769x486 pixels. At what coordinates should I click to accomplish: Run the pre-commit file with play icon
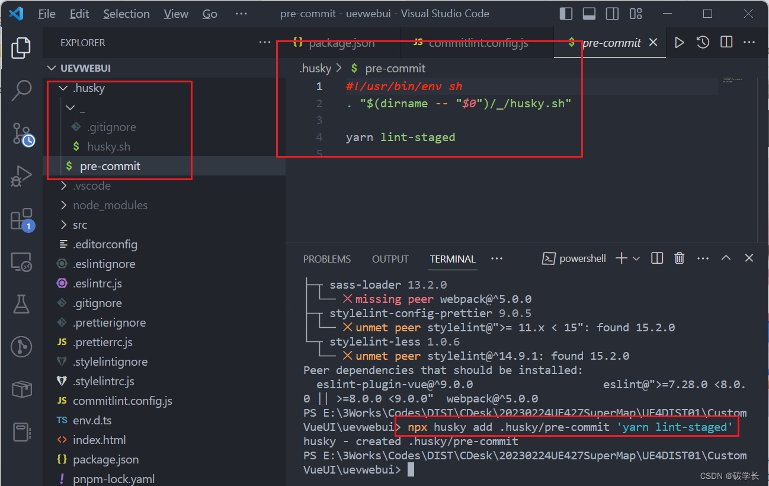pos(680,42)
